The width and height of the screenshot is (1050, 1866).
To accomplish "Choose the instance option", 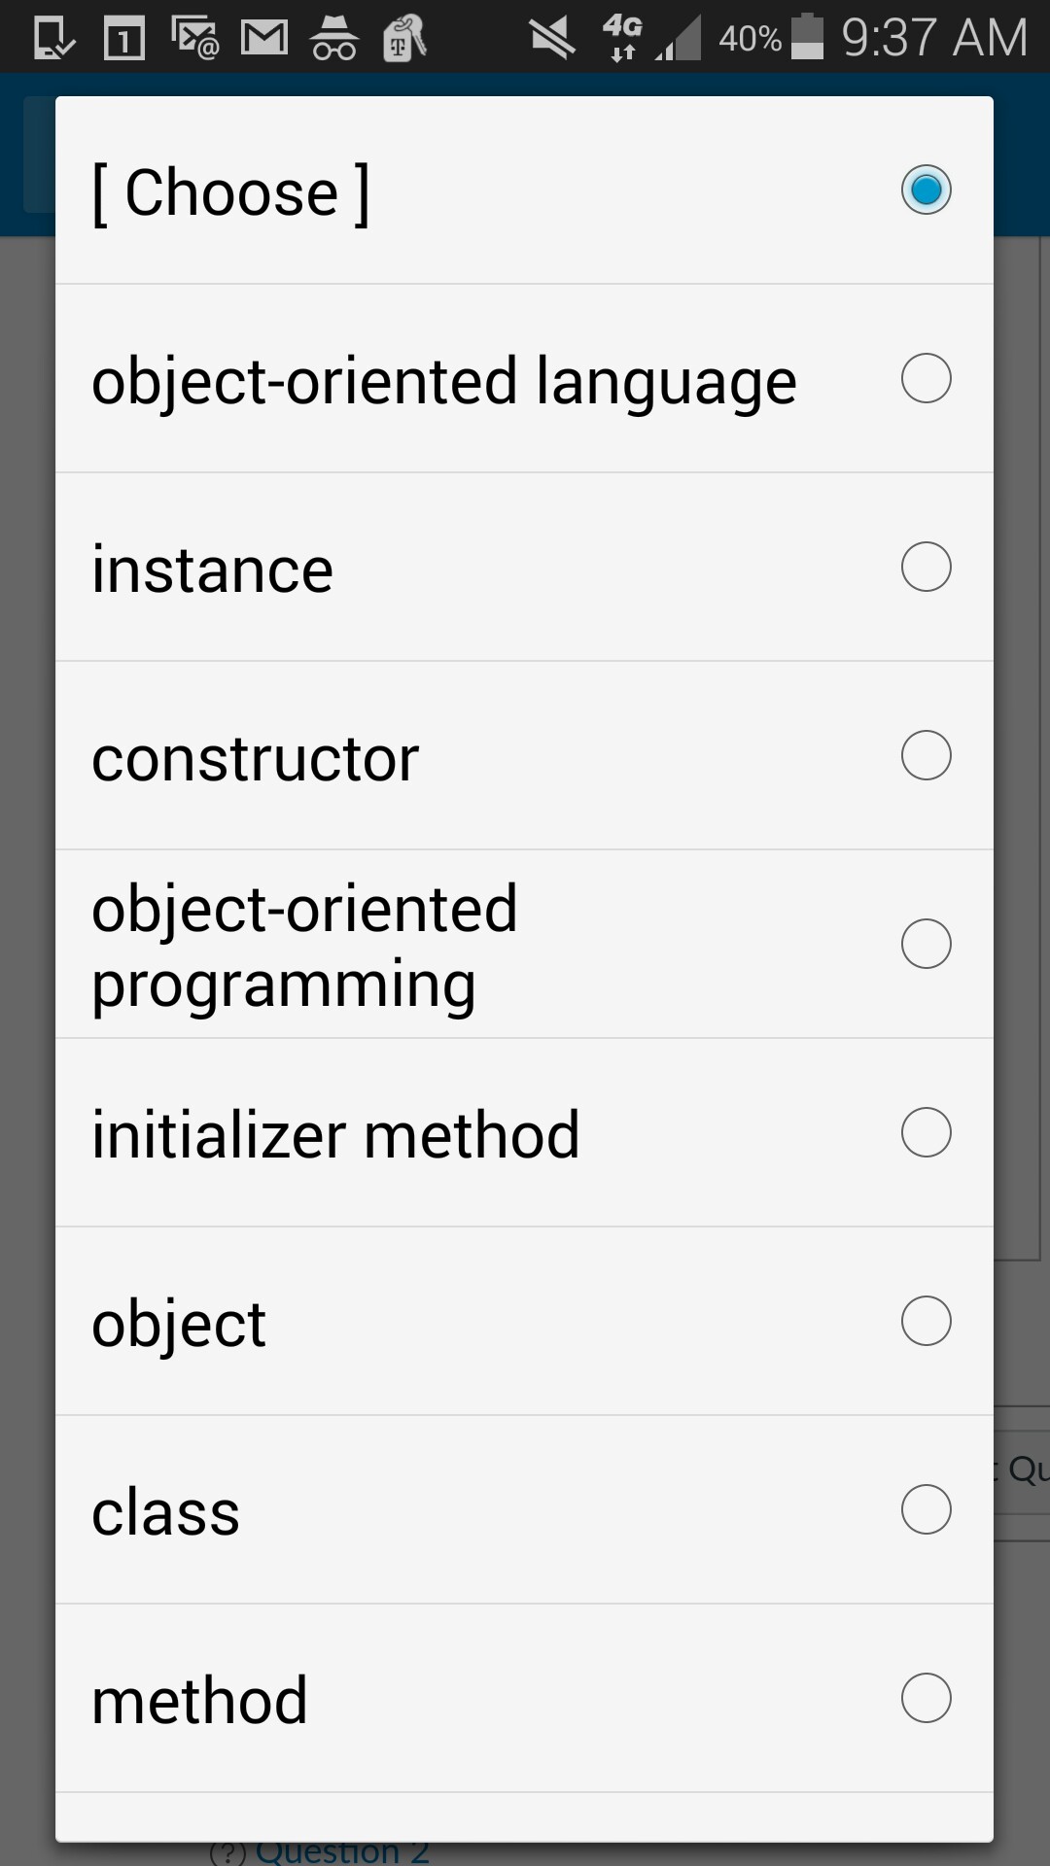I will pos(926,567).
